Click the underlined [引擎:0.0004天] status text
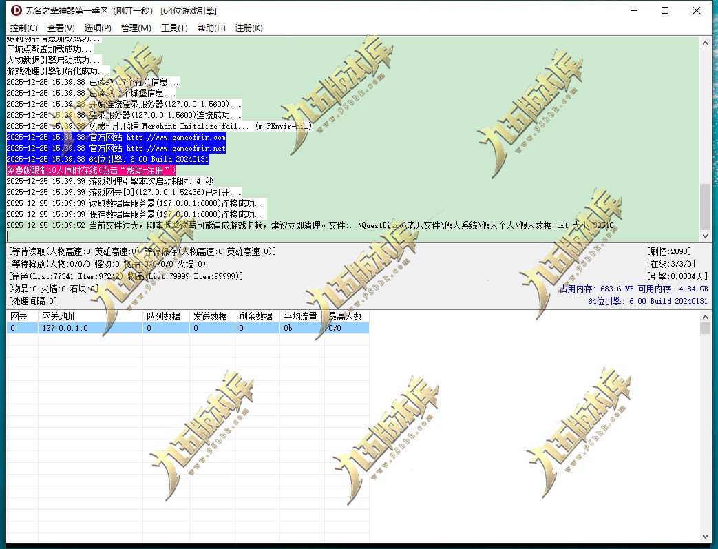The image size is (718, 549). pos(677,276)
